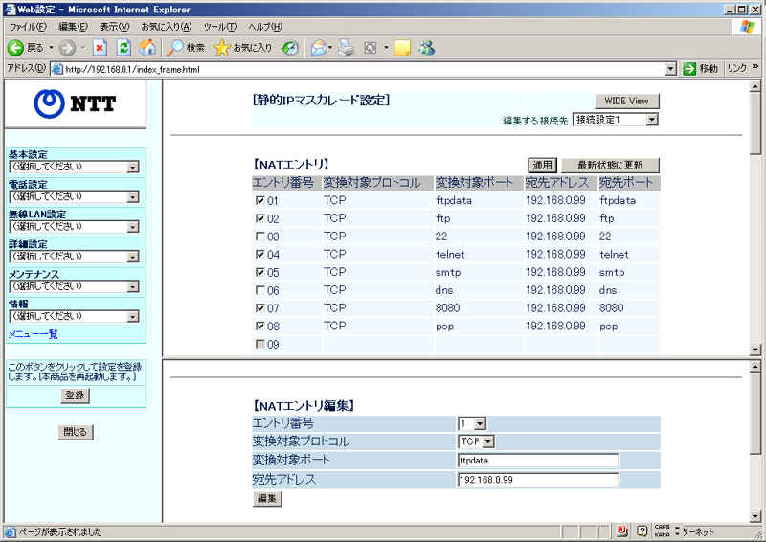Open the 電話設定 dropdown

click(x=75, y=197)
